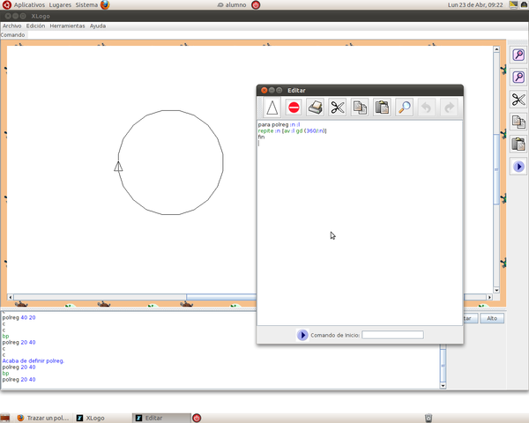The height and width of the screenshot is (423, 529).
Task: Click the history line 'polreg 40 20'
Action: [x=19, y=317]
